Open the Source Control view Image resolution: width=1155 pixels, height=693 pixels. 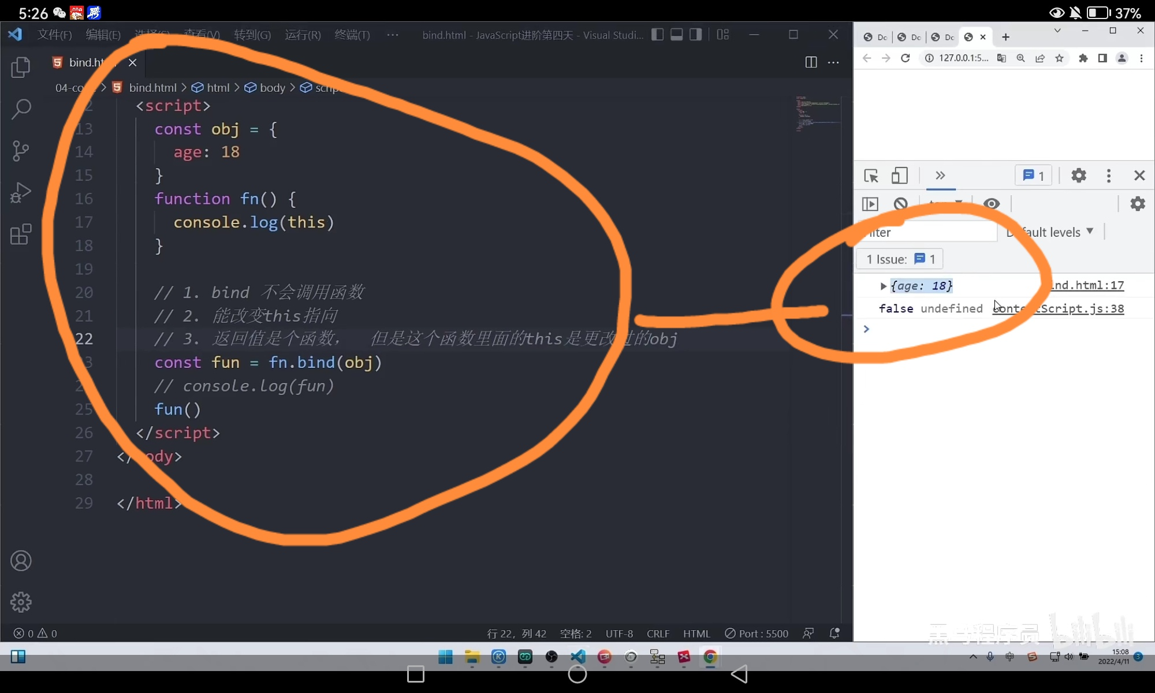[x=21, y=151]
